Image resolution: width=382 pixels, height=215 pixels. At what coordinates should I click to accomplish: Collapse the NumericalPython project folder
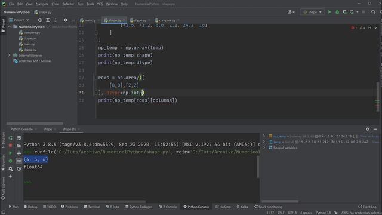tap(10, 27)
